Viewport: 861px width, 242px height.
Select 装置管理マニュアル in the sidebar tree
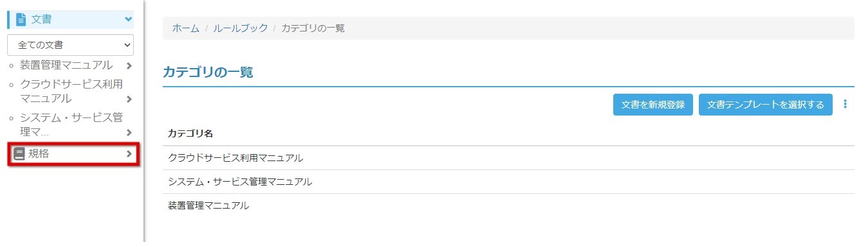point(66,65)
